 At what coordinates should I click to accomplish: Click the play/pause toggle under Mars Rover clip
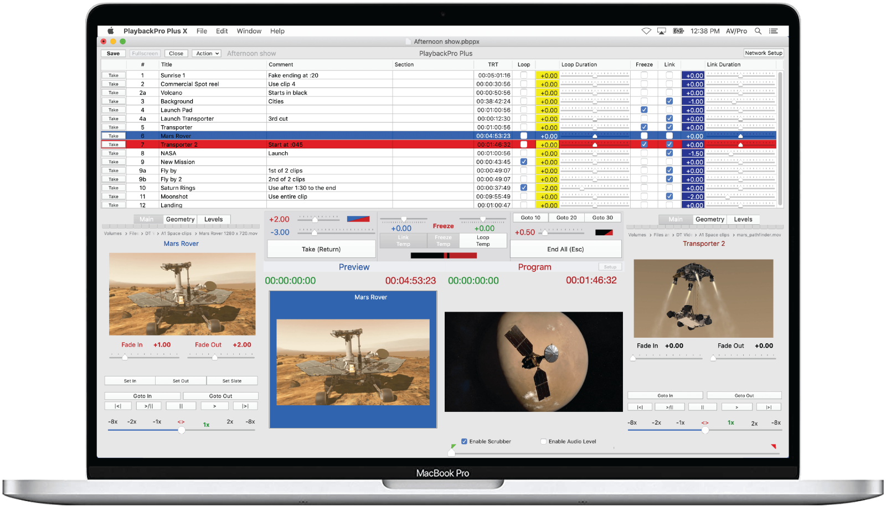(x=148, y=406)
